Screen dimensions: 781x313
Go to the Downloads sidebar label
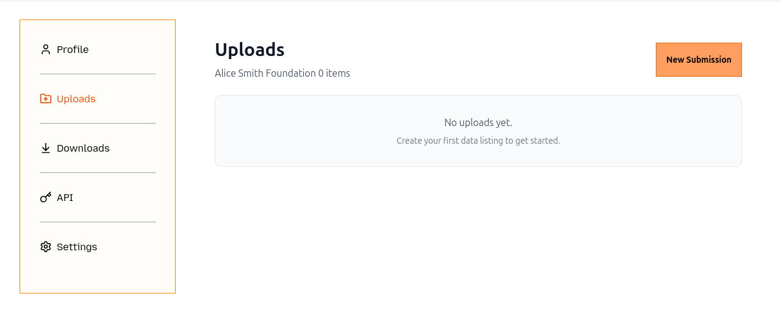83,148
